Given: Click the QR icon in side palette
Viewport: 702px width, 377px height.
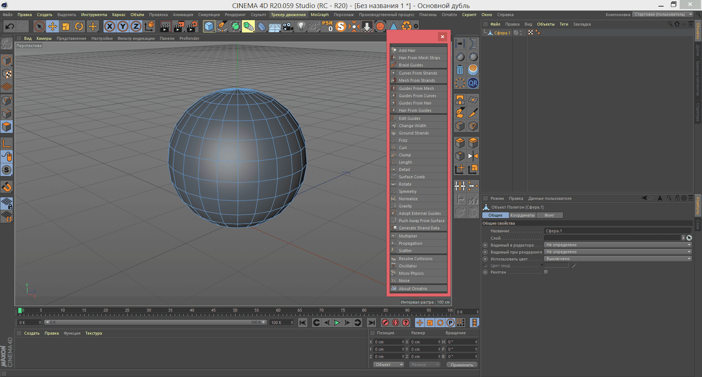Looking at the screenshot, I should (x=473, y=83).
